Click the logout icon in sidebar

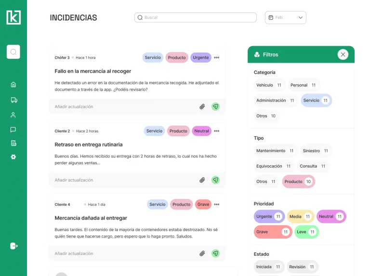click(14, 246)
